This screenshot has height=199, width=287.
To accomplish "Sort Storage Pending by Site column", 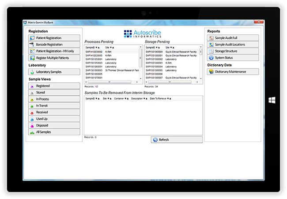I will pos(170,48).
